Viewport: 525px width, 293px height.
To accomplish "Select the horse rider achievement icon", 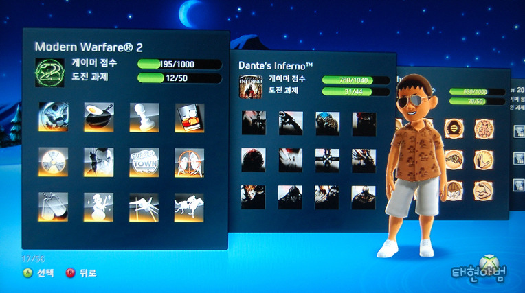I will 189,208.
